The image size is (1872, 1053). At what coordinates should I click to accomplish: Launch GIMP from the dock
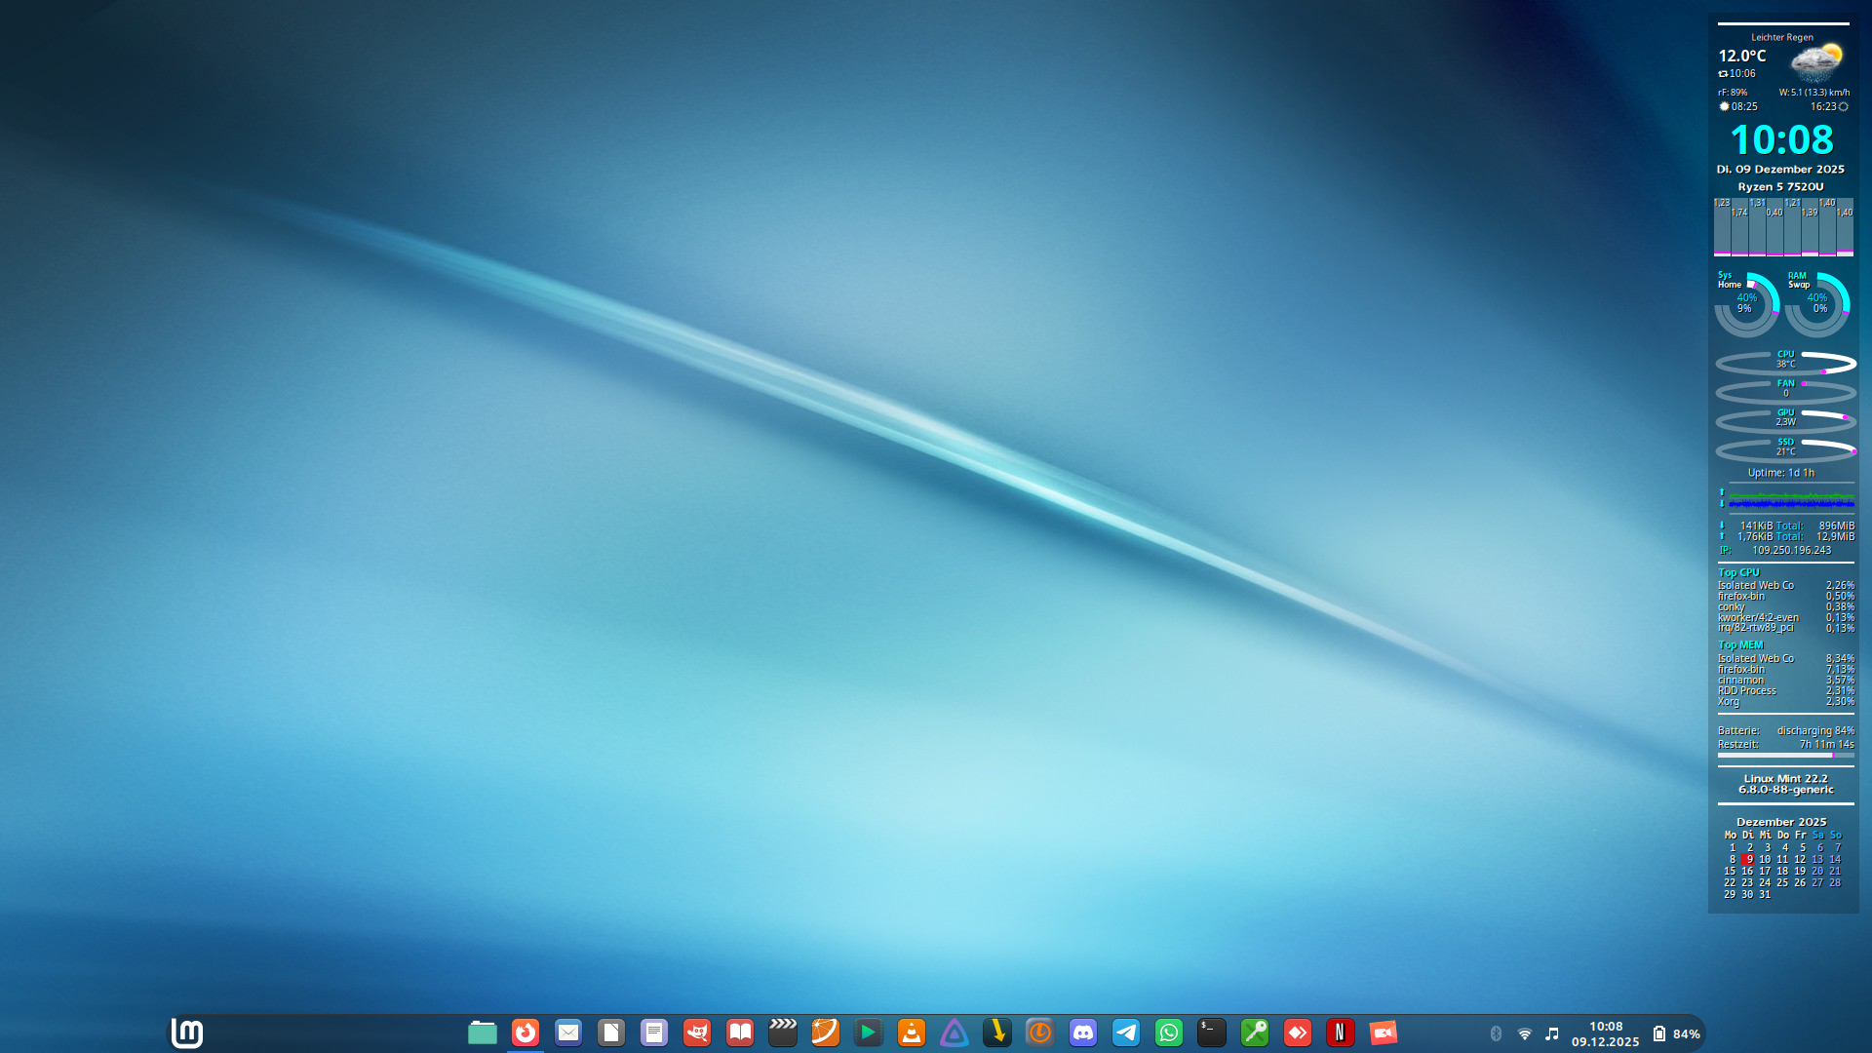(x=697, y=1033)
